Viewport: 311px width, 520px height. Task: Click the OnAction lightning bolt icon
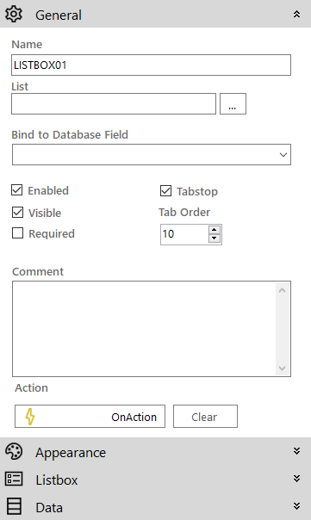tap(30, 417)
